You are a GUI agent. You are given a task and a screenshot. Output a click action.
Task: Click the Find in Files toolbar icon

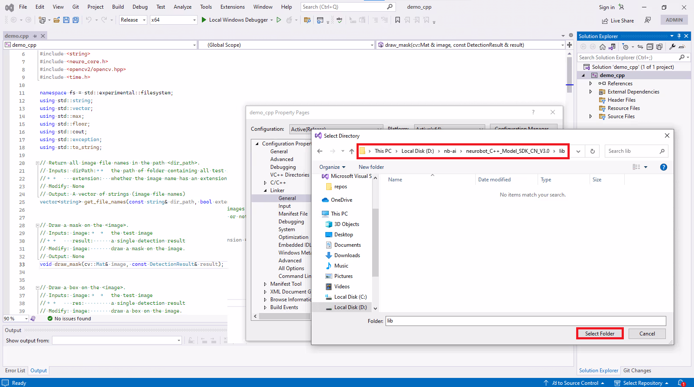pos(307,20)
